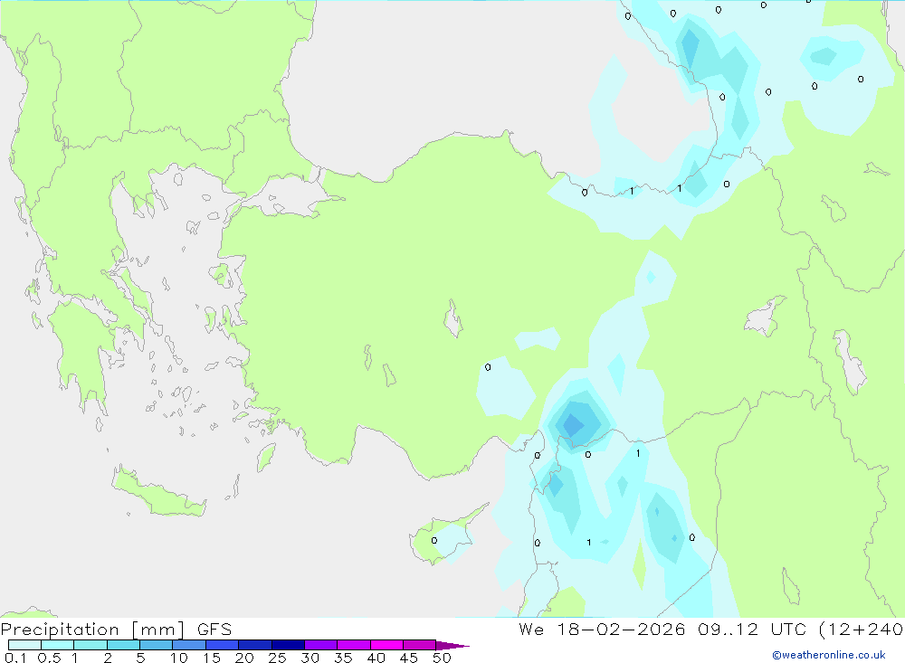905x663 pixels.
Task: Click the '0.5' legend scale label
Action: tap(49, 658)
